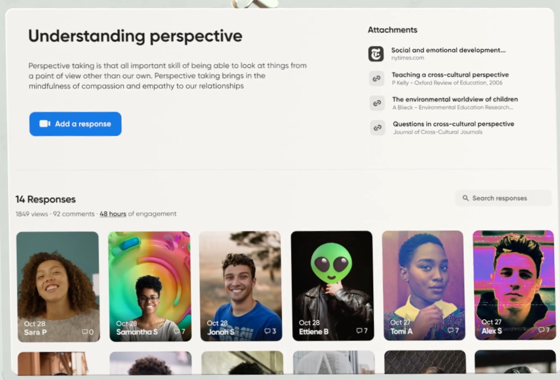The width and height of the screenshot is (560, 380).
Task: Click into the Search responses field
Action: point(503,198)
